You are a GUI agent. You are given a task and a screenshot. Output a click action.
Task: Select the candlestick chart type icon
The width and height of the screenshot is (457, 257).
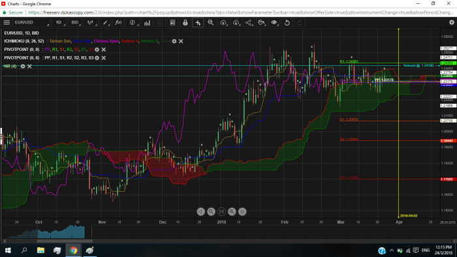point(91,22)
